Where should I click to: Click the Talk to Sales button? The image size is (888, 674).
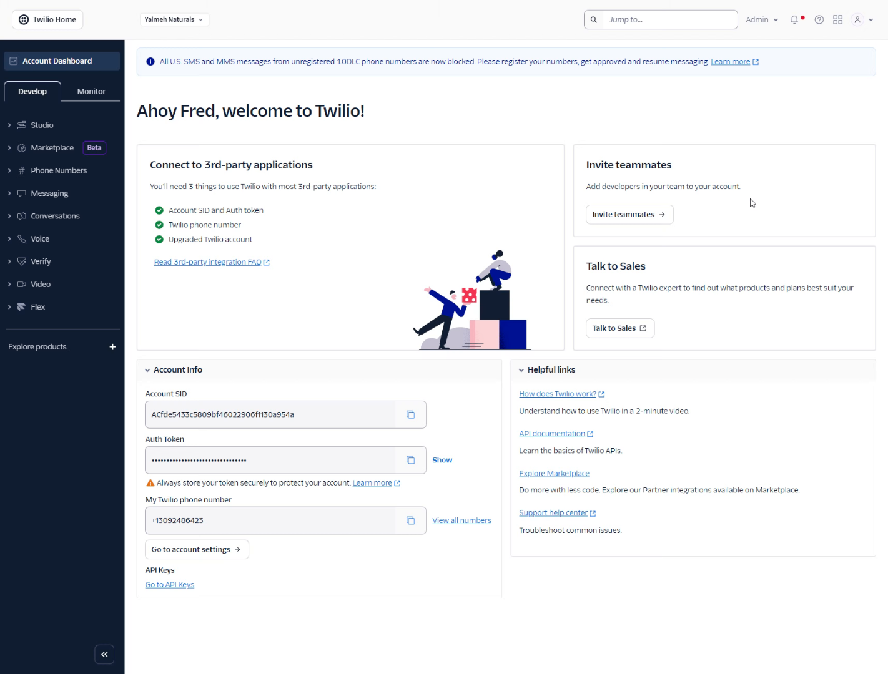(620, 328)
